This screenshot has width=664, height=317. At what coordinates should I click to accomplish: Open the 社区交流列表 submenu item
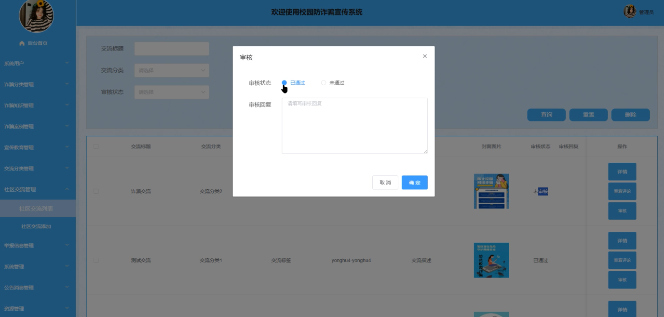pos(38,209)
